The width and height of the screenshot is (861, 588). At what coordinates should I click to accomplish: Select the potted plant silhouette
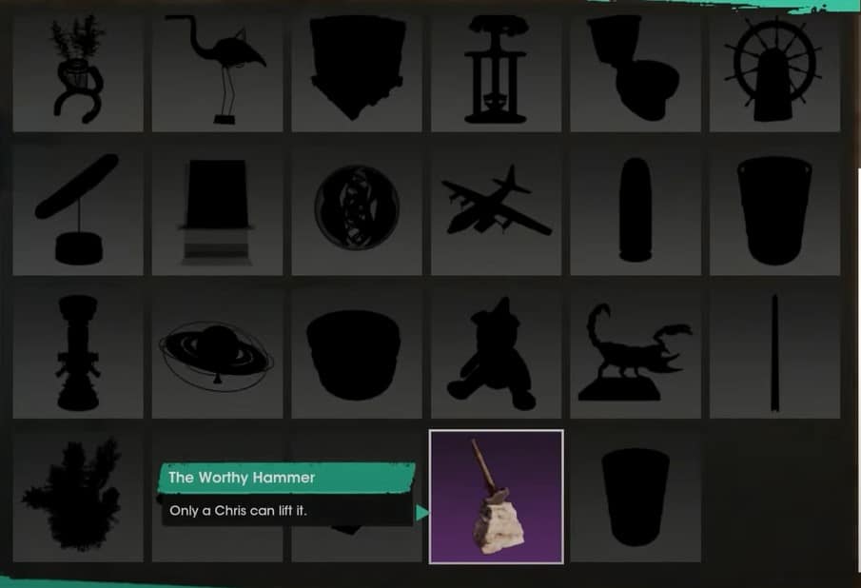(78, 71)
